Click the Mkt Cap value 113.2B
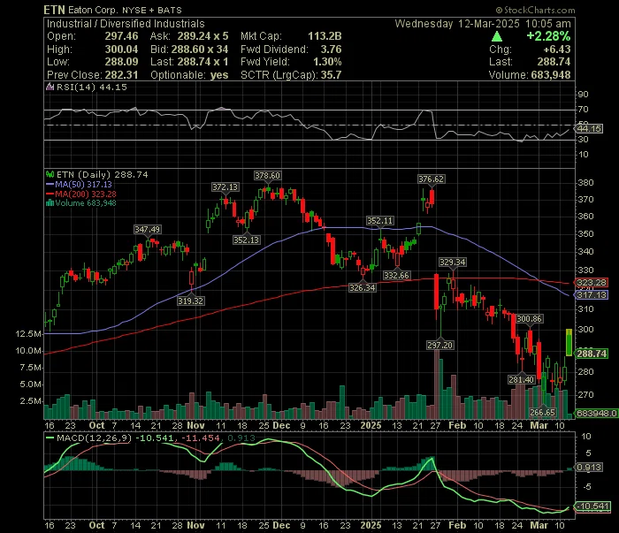 coord(325,36)
